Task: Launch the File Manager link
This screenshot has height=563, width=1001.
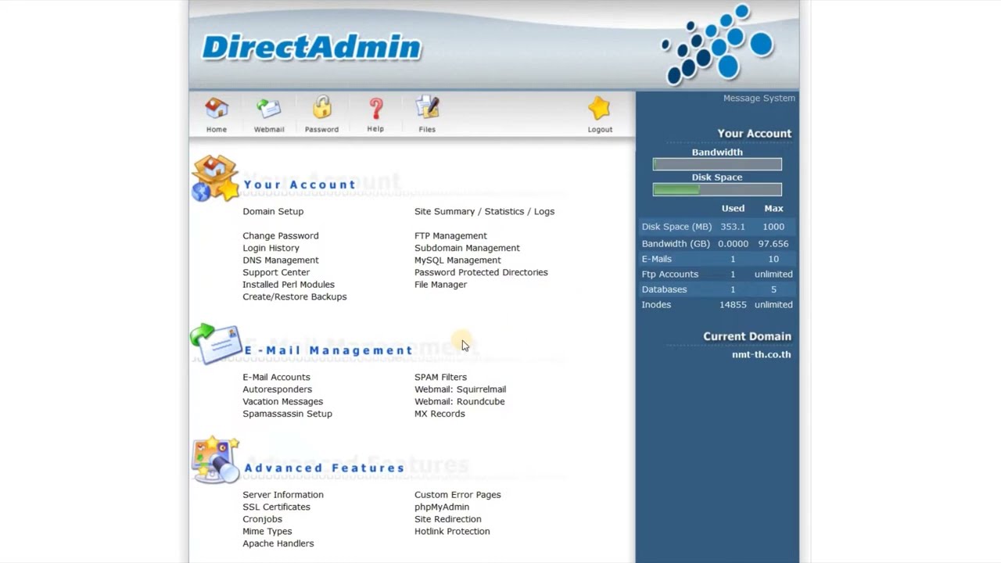Action: (440, 285)
